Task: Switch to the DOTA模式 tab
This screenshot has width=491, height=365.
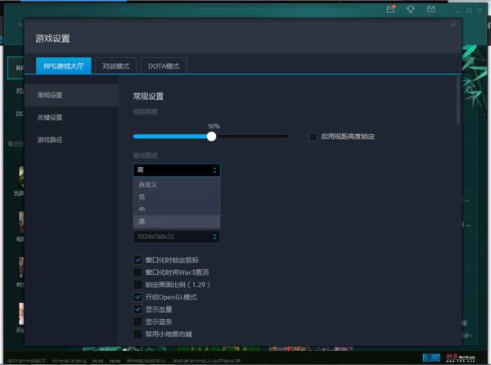Action: [x=164, y=65]
